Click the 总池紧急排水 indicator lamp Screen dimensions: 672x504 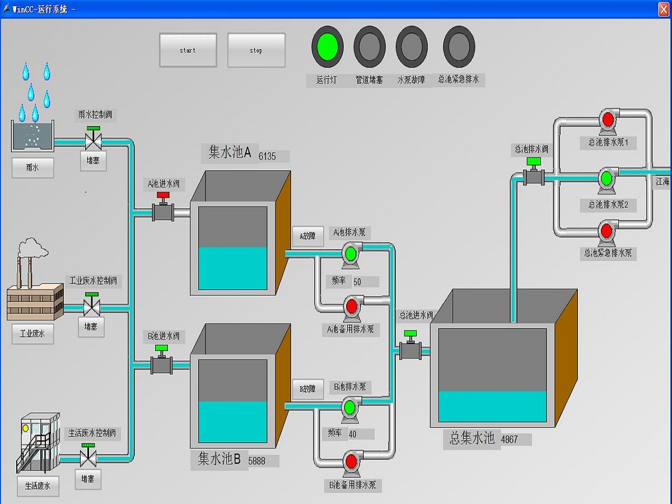(459, 46)
